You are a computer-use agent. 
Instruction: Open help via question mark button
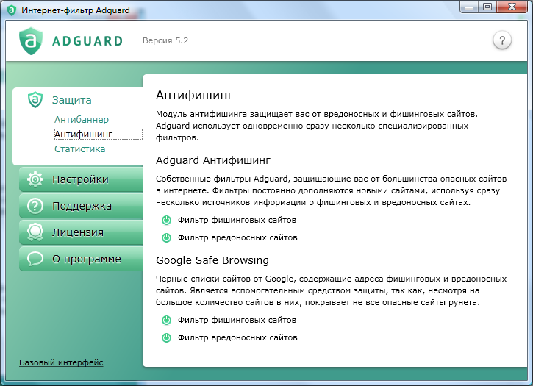pos(502,40)
